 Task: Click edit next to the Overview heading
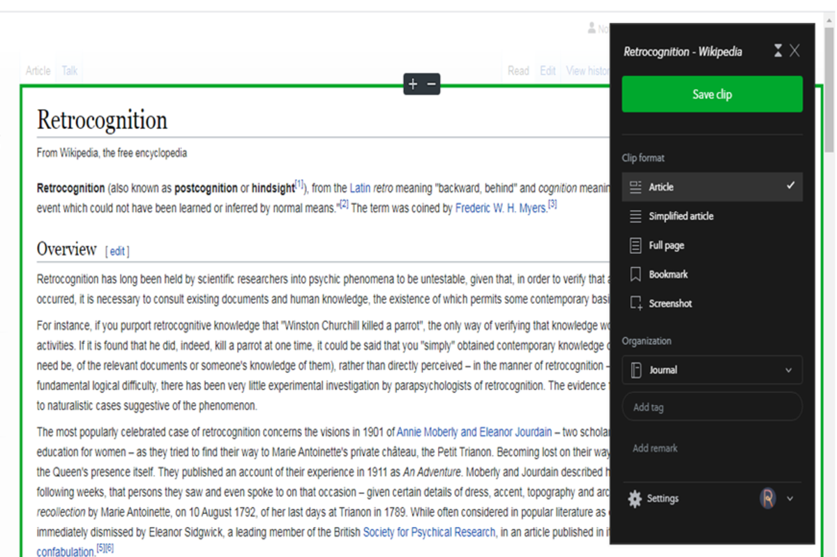117,252
